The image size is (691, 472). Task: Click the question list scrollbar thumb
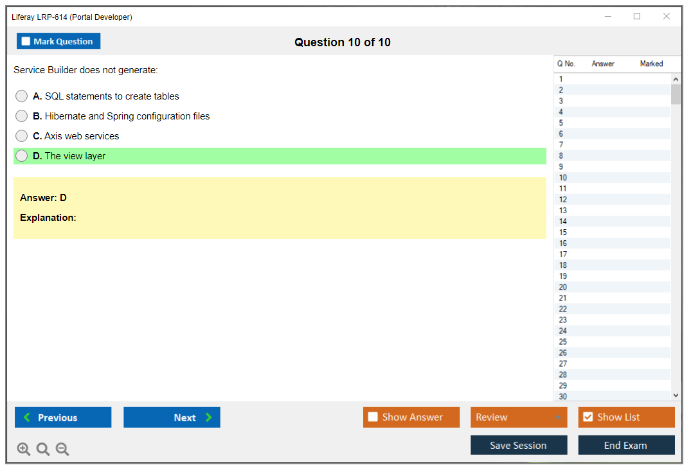[676, 94]
